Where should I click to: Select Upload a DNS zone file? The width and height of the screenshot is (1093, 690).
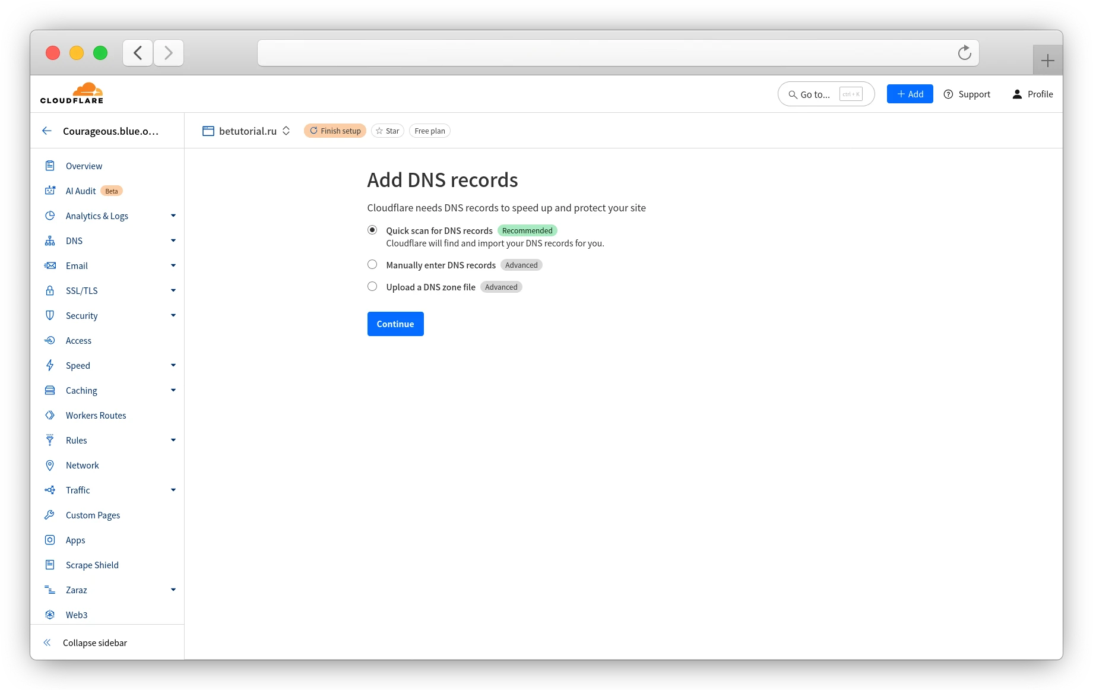pyautogui.click(x=372, y=286)
